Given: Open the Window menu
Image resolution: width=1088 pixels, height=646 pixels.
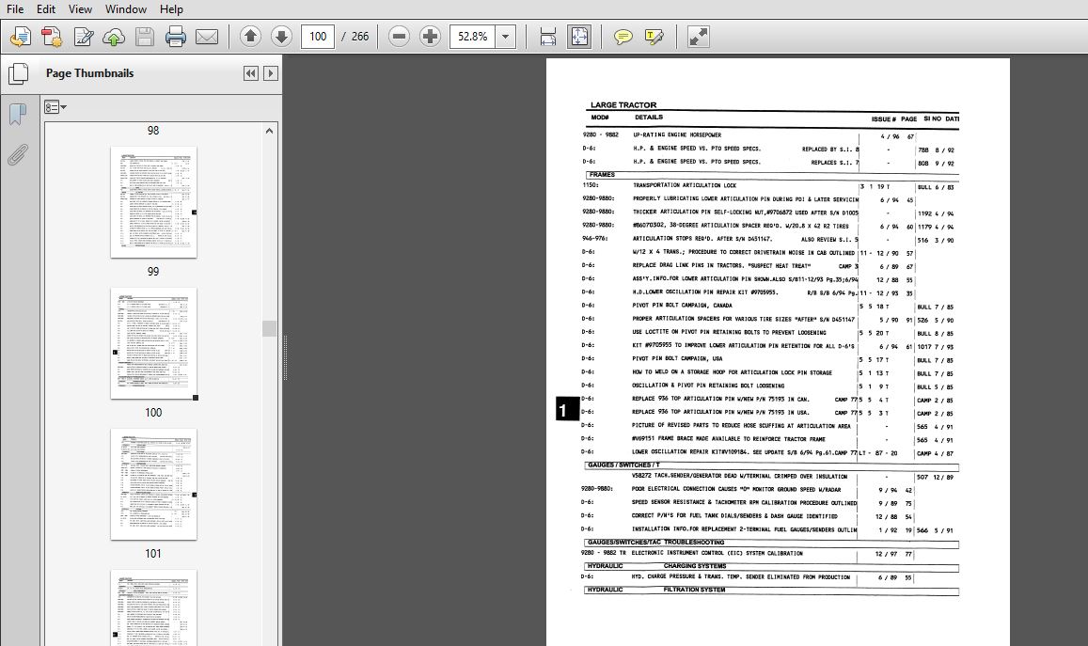Looking at the screenshot, I should (x=126, y=9).
